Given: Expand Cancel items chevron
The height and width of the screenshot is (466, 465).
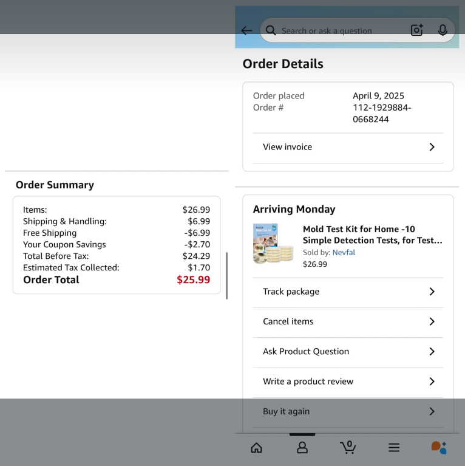Looking at the screenshot, I should coord(432,321).
